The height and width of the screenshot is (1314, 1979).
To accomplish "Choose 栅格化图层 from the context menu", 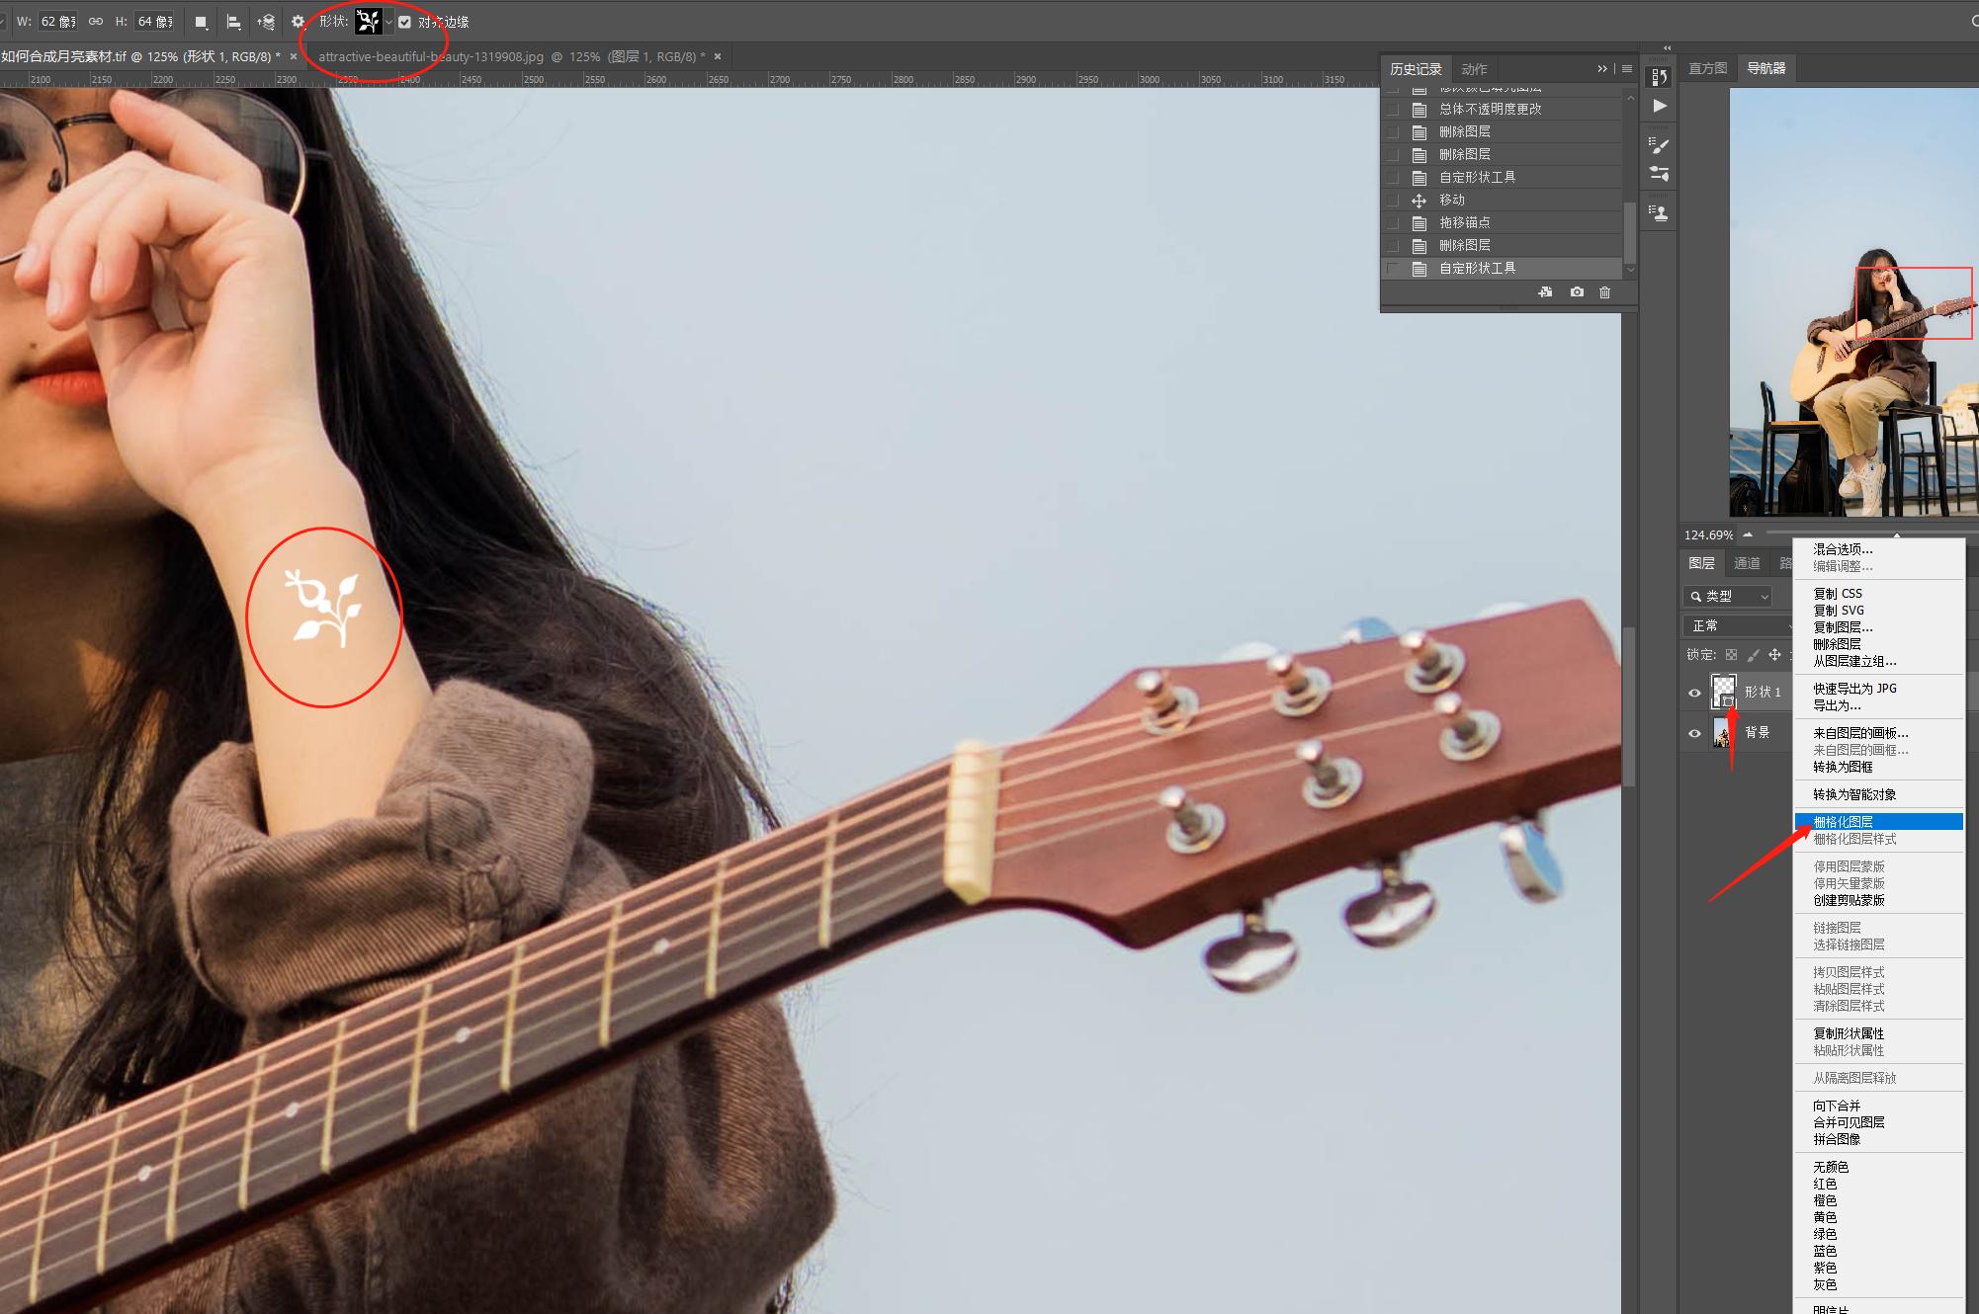I will pos(1843,822).
